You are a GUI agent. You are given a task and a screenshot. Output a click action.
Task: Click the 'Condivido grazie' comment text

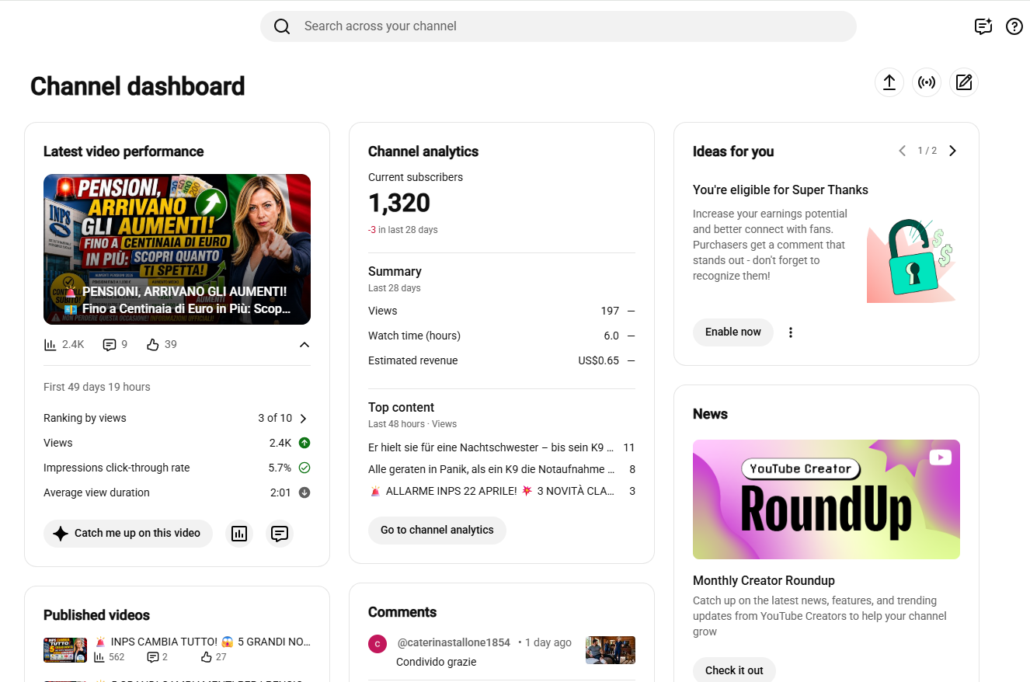tap(436, 662)
